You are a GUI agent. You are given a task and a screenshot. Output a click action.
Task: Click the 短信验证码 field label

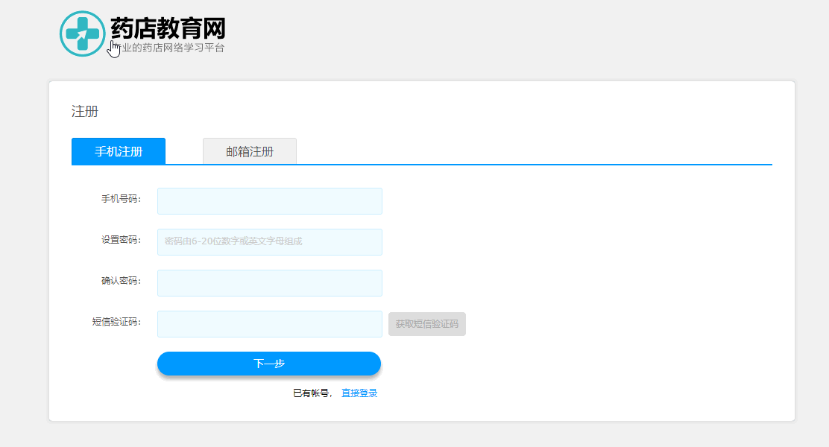(116, 322)
